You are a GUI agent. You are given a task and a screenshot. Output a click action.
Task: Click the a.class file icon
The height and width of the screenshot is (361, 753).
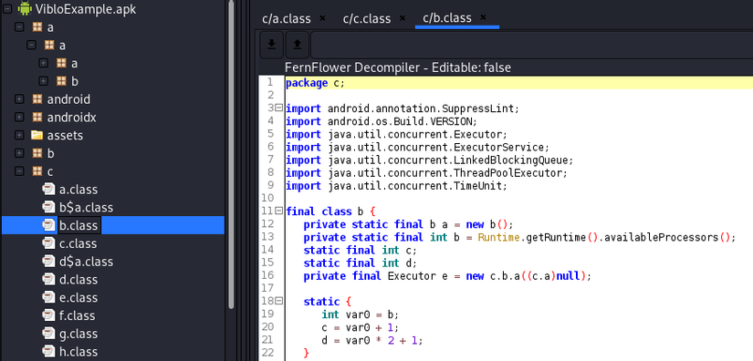[x=48, y=190]
